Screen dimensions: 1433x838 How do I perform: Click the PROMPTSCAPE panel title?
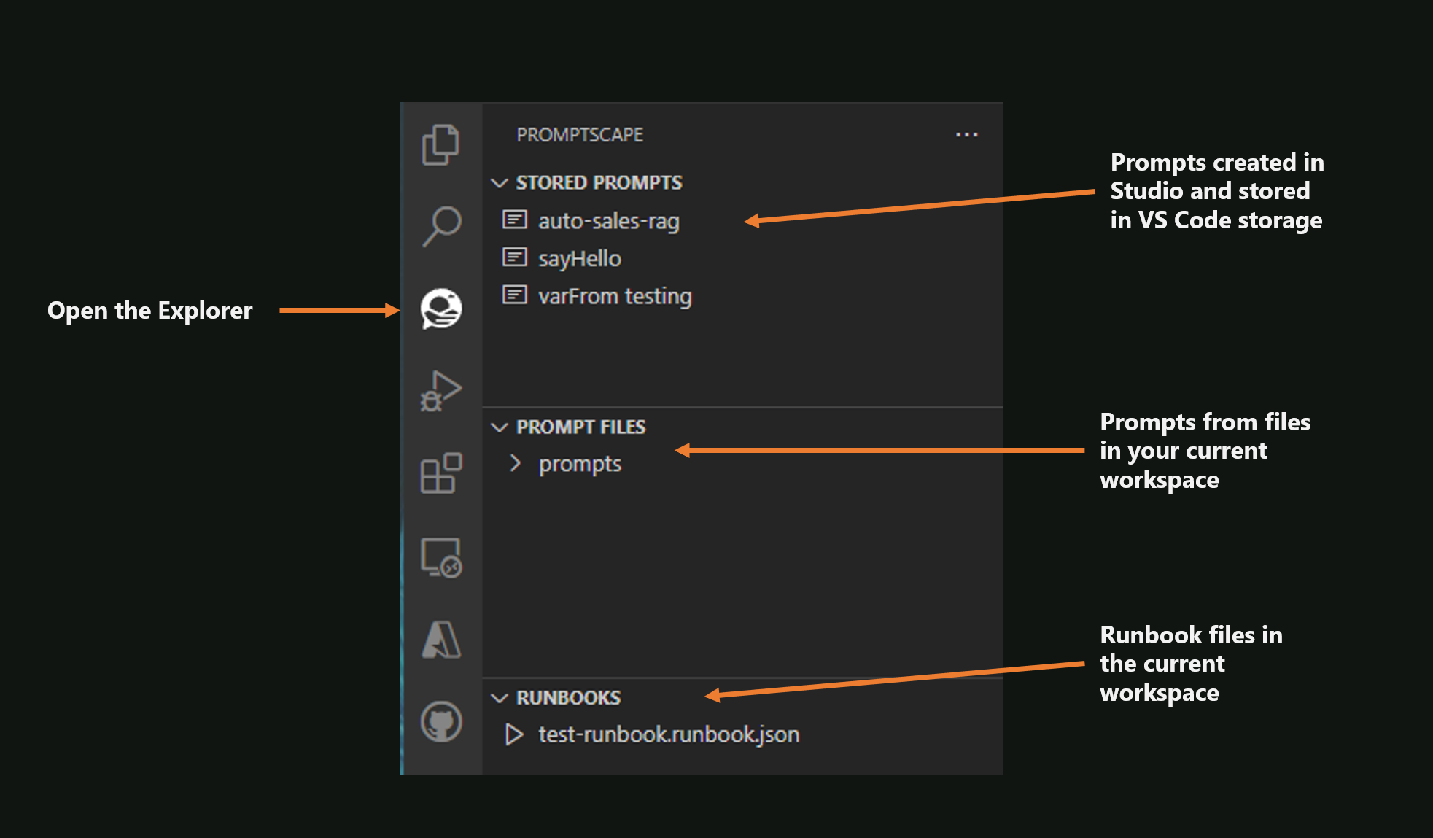580,135
